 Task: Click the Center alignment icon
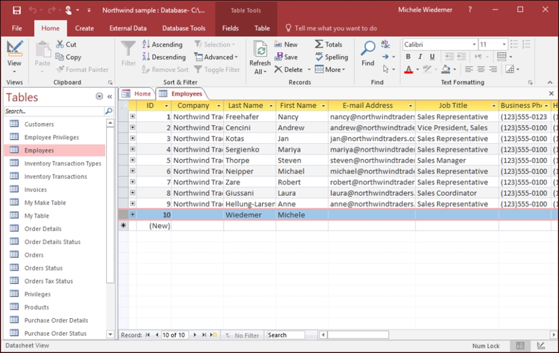pos(481,69)
